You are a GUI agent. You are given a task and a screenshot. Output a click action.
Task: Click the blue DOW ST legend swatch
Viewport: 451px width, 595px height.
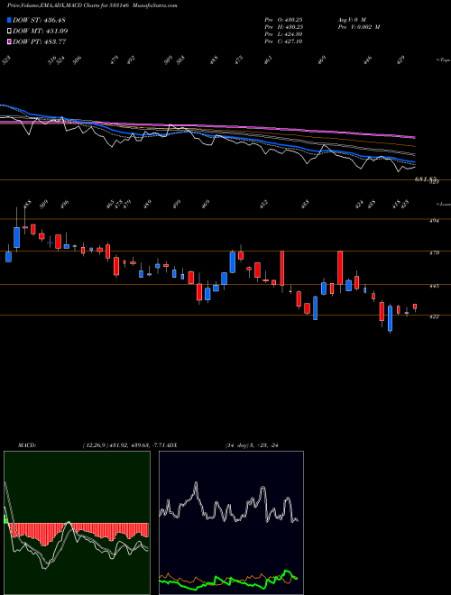click(x=10, y=20)
